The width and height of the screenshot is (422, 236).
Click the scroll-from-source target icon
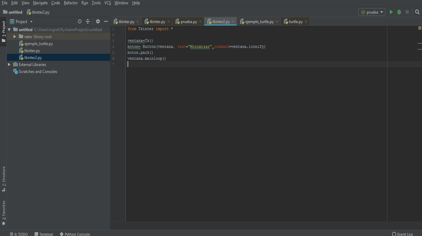pos(79,21)
